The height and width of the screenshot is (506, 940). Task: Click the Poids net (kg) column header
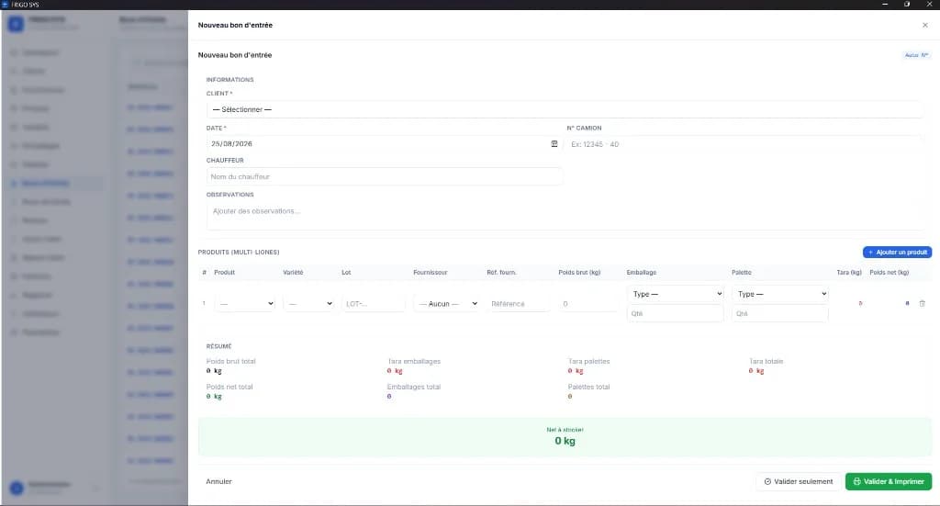889,272
